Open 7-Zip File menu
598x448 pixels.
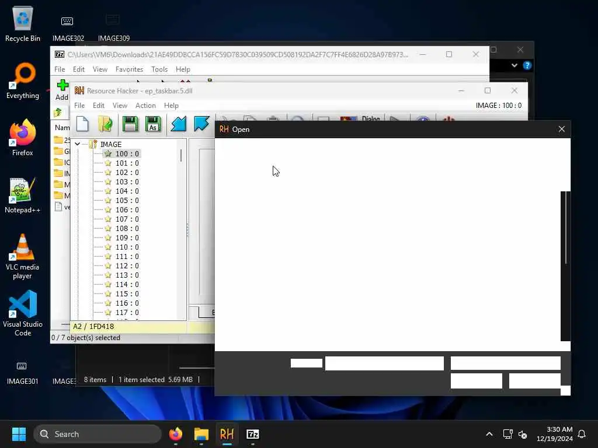[60, 69]
